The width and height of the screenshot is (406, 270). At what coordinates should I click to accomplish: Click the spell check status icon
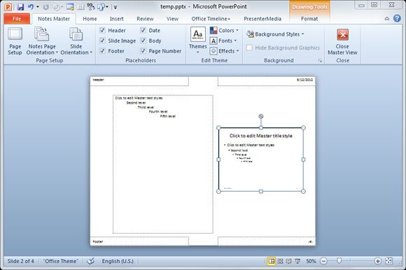(90, 261)
